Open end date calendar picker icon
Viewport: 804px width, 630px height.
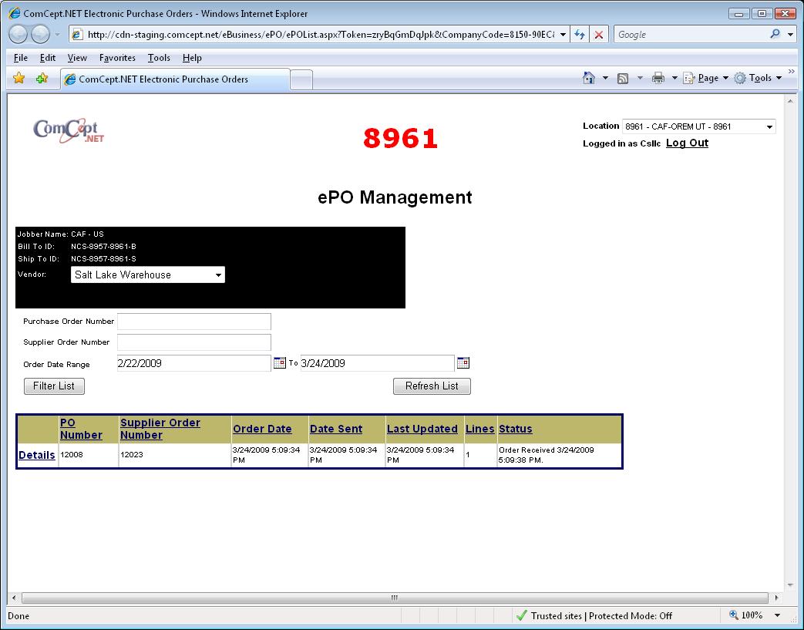click(x=463, y=363)
